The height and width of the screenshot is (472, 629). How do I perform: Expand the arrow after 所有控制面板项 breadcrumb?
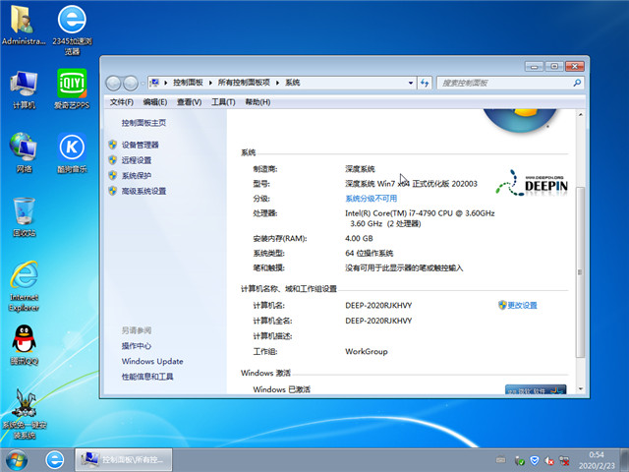[x=277, y=83]
